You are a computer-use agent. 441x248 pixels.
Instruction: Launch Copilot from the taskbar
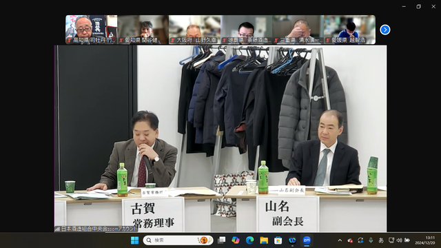[x=236, y=240]
